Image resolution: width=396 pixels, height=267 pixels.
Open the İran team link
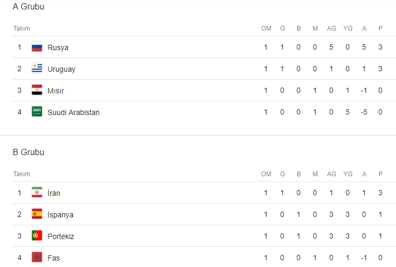point(54,193)
